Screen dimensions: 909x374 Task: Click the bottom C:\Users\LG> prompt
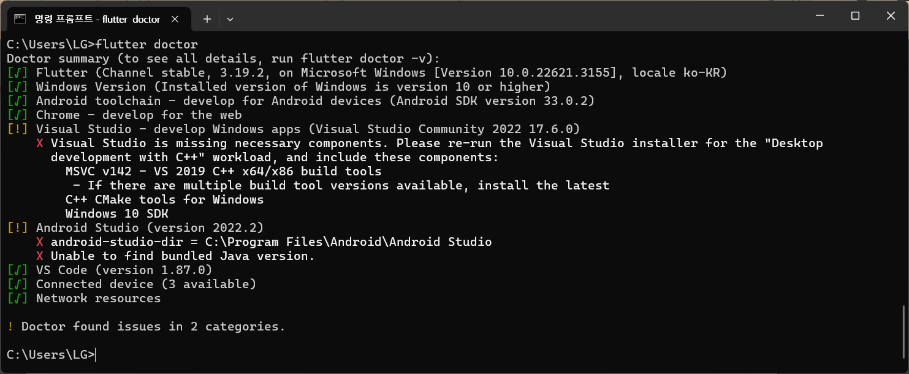click(51, 355)
